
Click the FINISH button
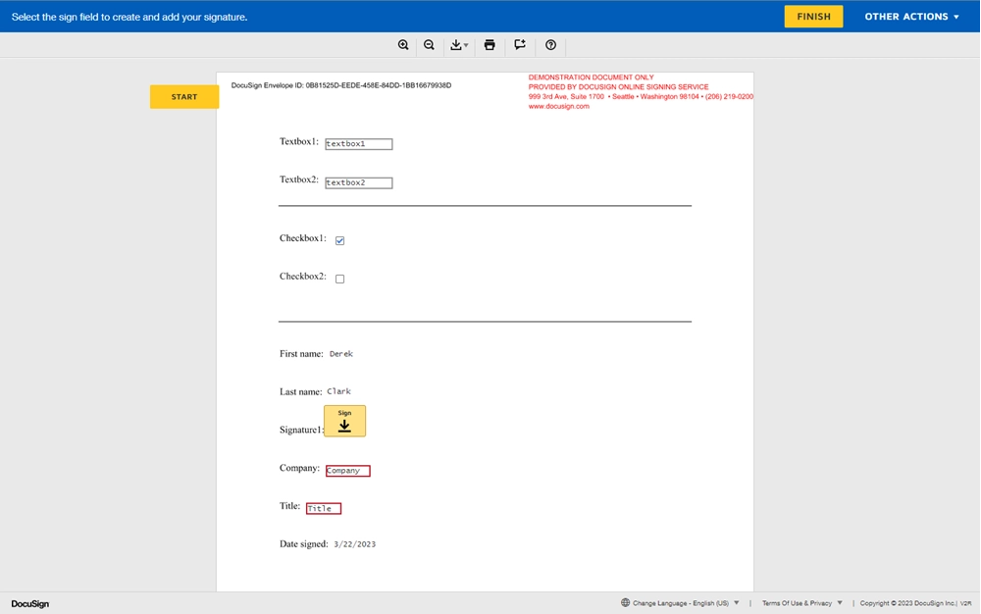(x=813, y=17)
